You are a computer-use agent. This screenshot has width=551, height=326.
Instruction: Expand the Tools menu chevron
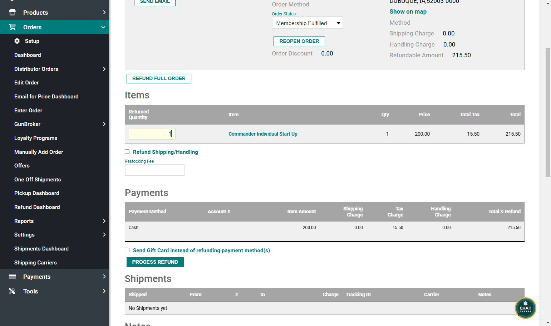click(x=104, y=291)
